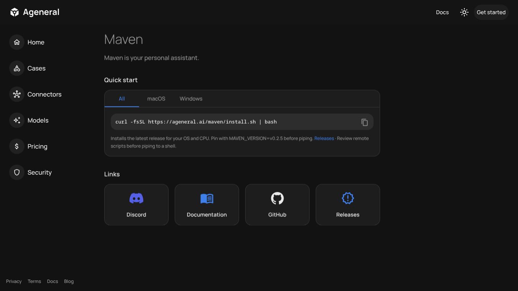Image resolution: width=518 pixels, height=291 pixels.
Task: Copy the curl install command
Action: click(x=364, y=122)
